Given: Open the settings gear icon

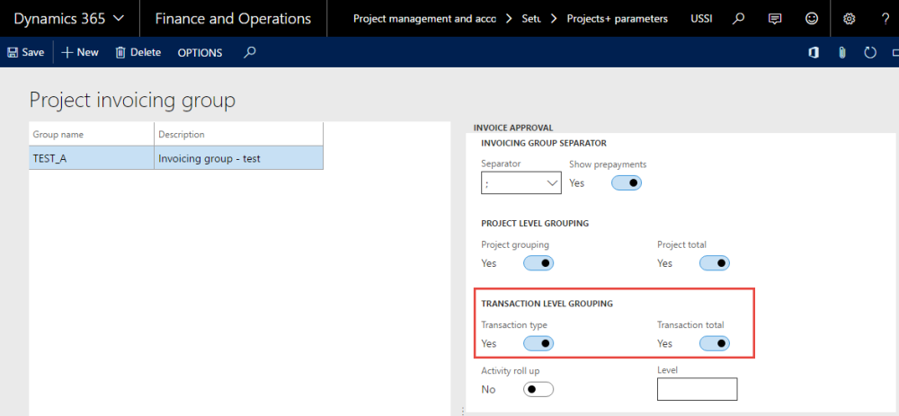Looking at the screenshot, I should tap(850, 18).
